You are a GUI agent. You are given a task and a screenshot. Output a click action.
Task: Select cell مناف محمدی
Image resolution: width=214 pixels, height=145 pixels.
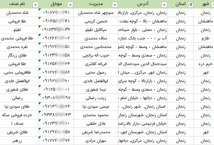coord(96,38)
